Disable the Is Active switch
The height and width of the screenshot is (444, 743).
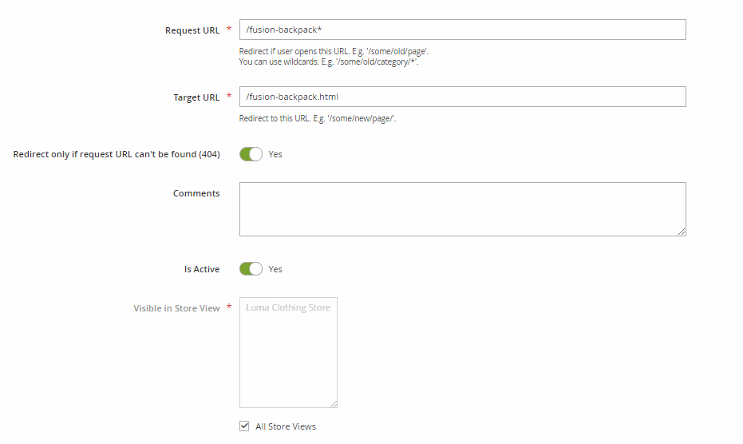251,269
